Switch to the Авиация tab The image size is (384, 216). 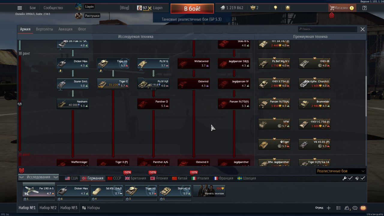click(x=65, y=29)
